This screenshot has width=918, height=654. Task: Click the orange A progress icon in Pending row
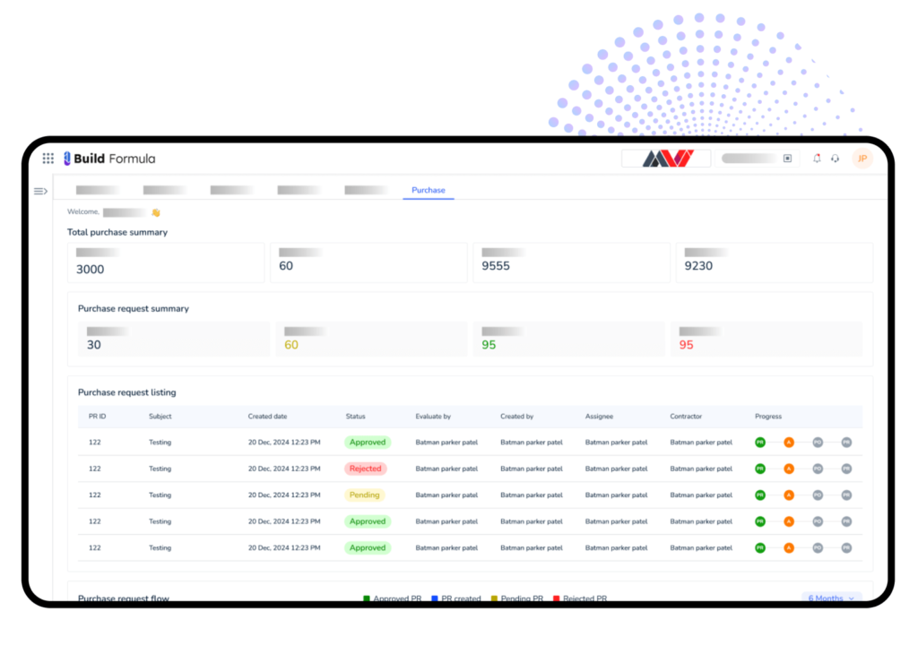(789, 495)
